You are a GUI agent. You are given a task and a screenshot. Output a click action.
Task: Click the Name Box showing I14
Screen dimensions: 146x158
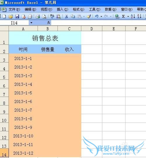[14, 23]
